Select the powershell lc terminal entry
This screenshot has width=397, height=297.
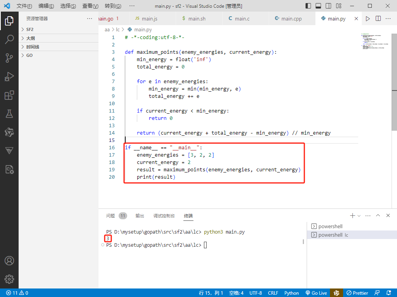point(352,235)
